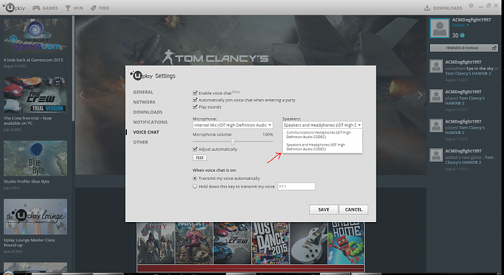The height and width of the screenshot is (275, 504).
Task: Select Other settings tab
Action: pyautogui.click(x=140, y=142)
